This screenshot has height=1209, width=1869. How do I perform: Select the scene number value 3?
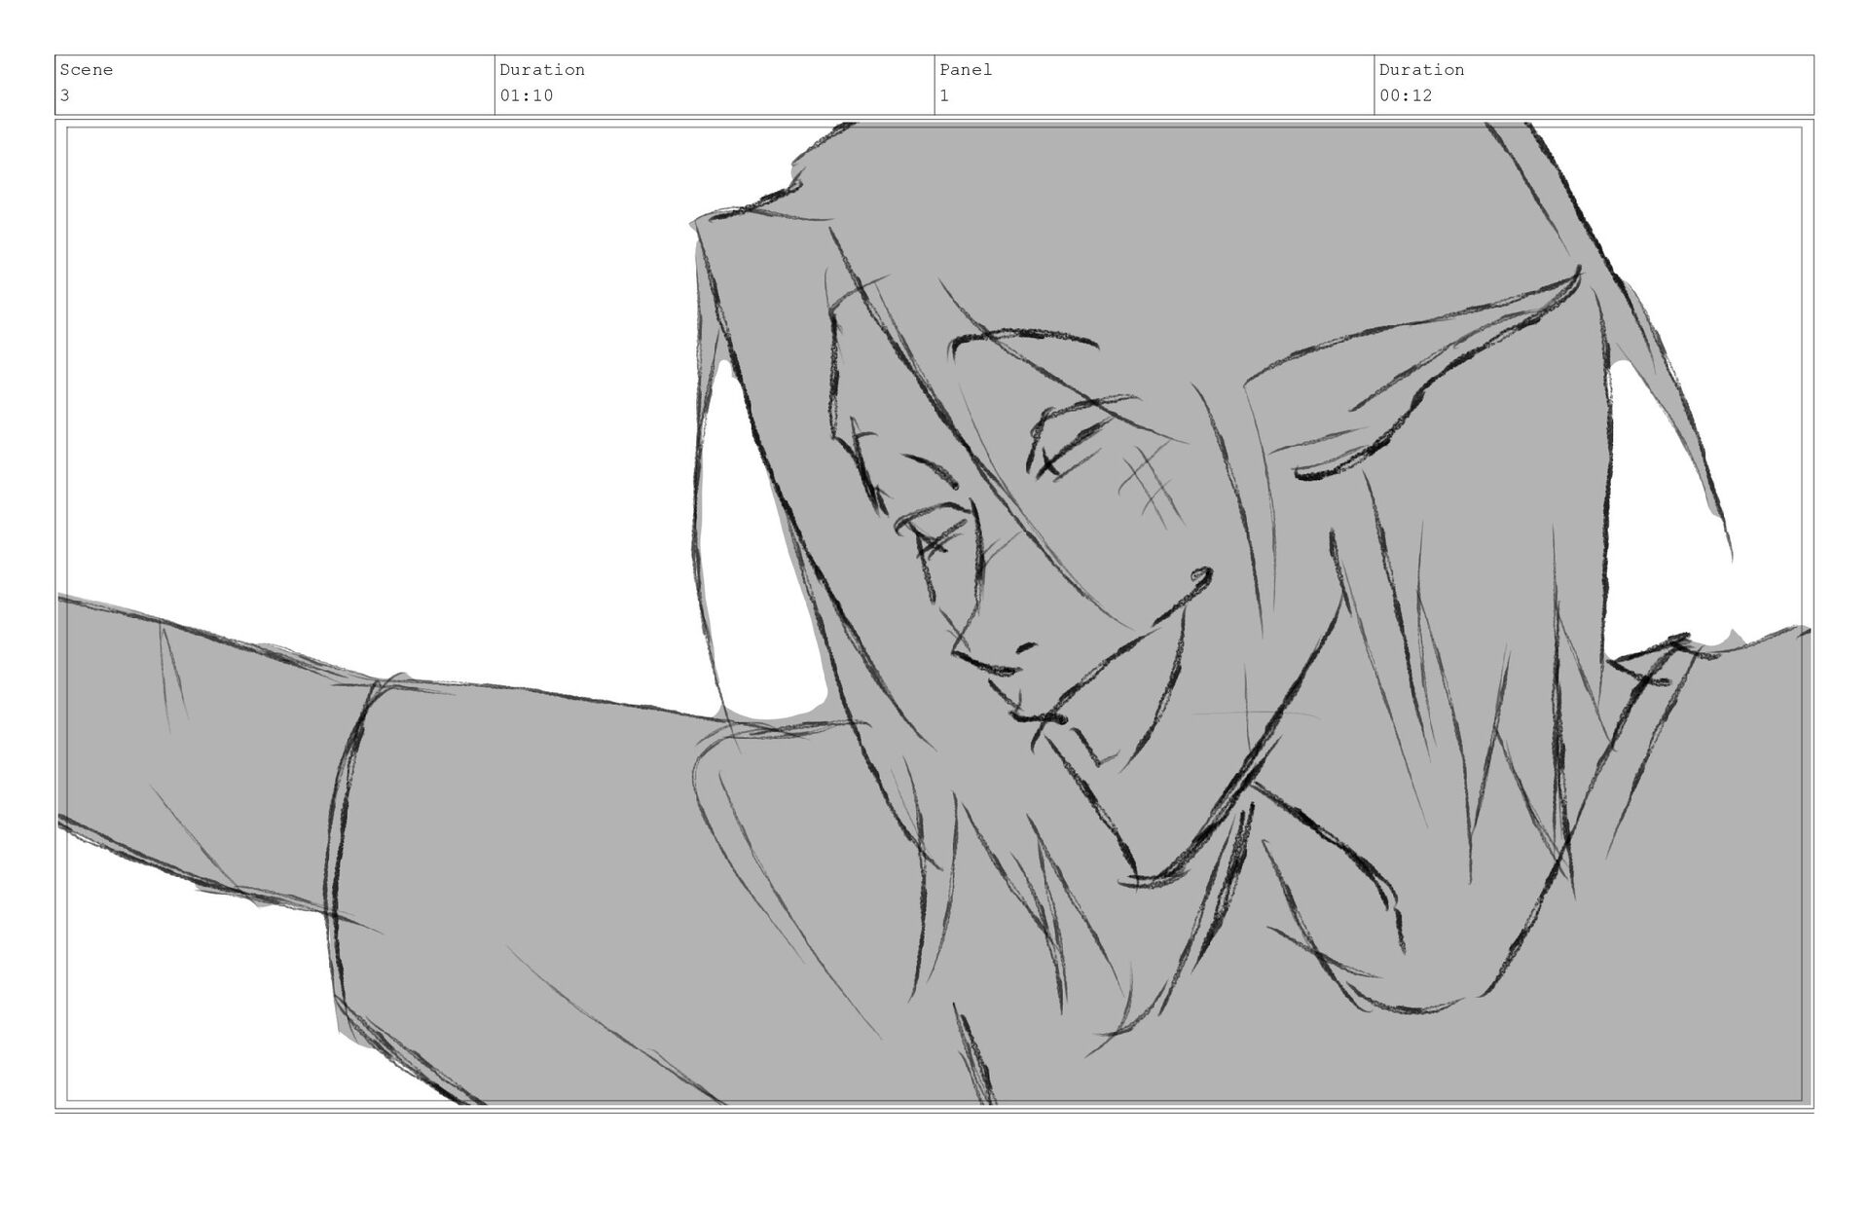point(65,95)
